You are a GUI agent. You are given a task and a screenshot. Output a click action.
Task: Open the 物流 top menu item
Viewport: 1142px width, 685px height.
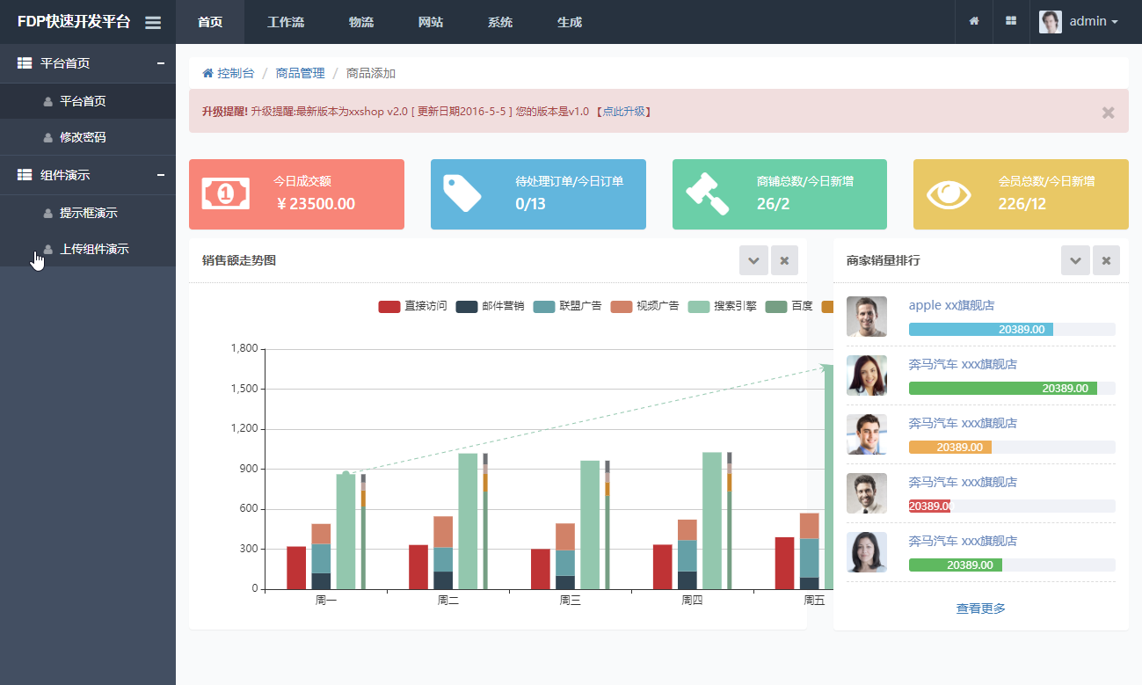361,22
